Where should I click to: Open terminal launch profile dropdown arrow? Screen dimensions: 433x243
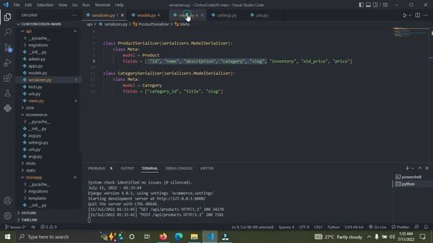tap(413, 168)
